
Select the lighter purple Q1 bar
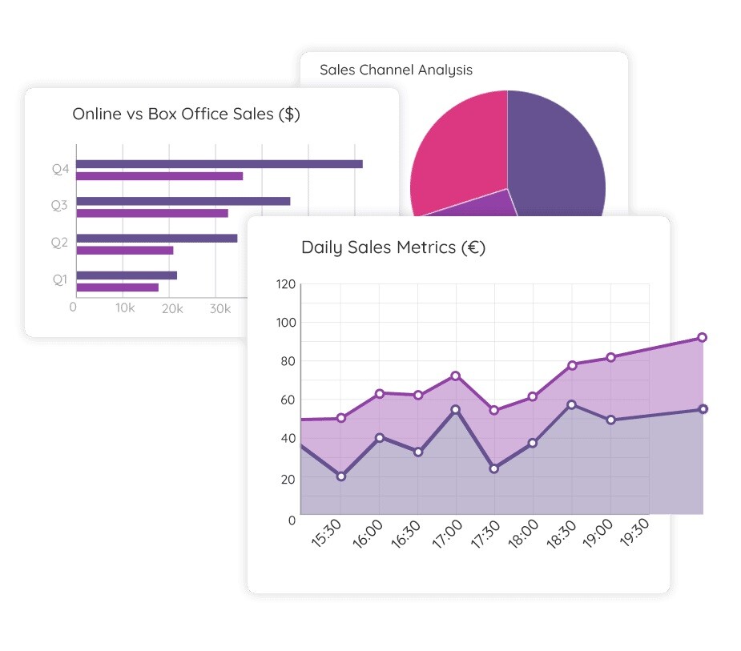click(118, 287)
